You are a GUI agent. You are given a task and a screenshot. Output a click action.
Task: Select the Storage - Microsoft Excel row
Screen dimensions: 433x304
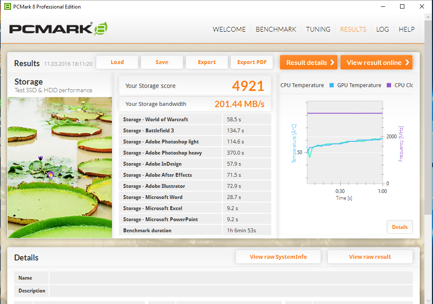pyautogui.click(x=195, y=208)
